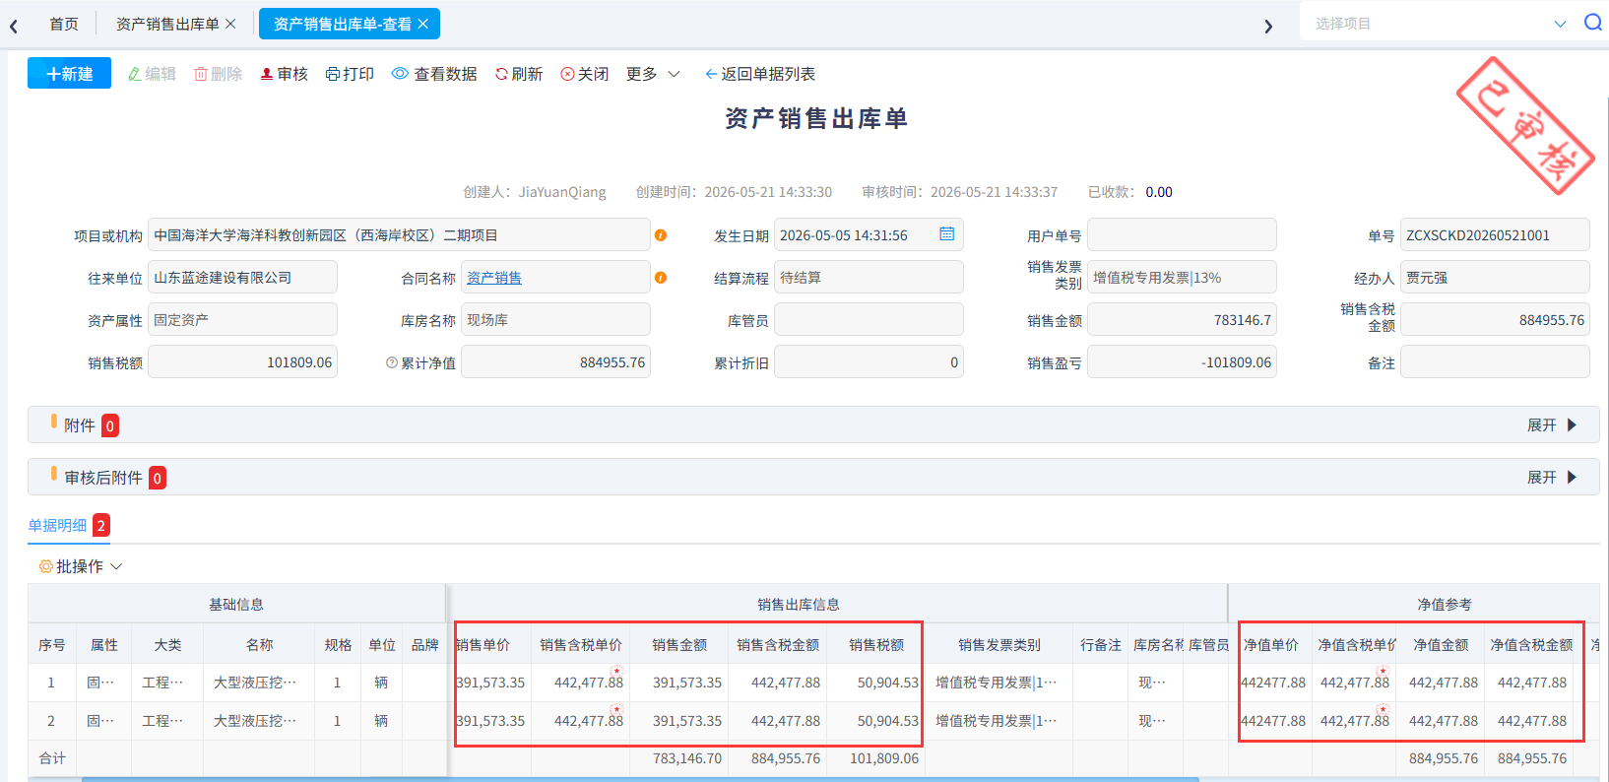
Task: Open the 批操作 dropdown
Action: (80, 566)
